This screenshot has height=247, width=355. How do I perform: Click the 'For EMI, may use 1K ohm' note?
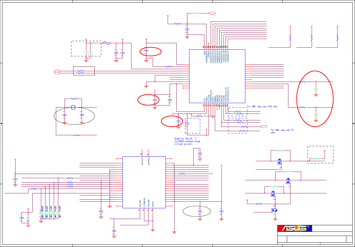282,131
